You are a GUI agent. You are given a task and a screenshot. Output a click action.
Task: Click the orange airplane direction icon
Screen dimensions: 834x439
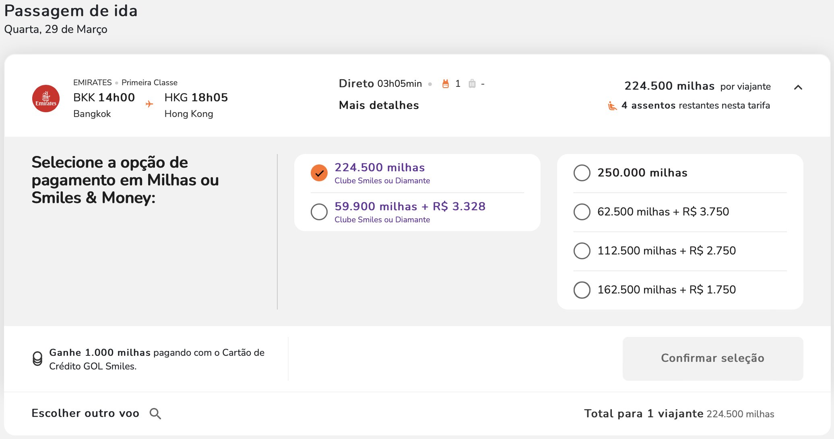pyautogui.click(x=149, y=104)
